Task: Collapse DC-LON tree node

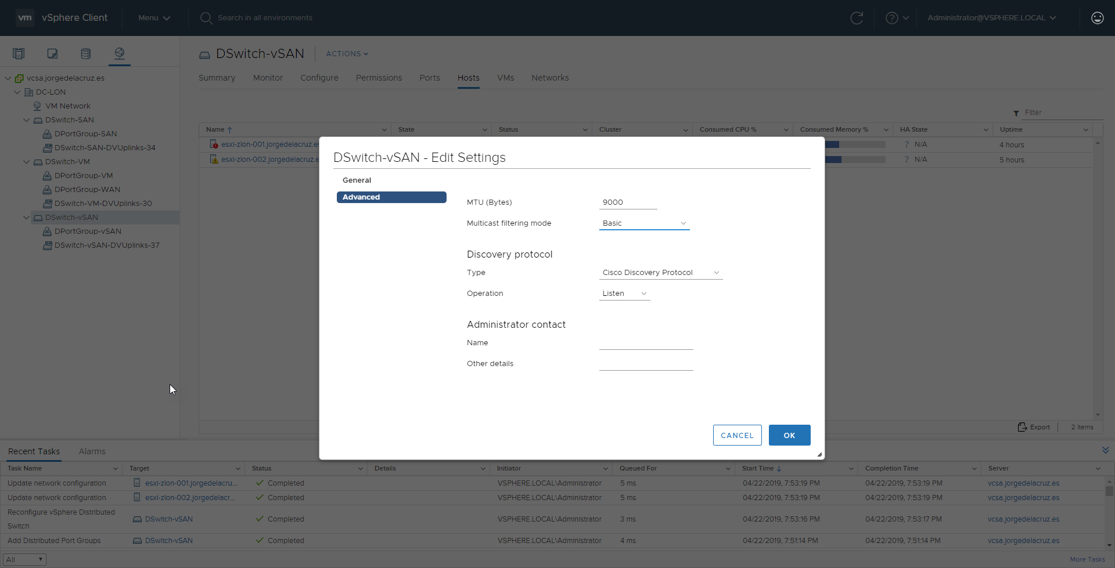Action: (x=17, y=92)
